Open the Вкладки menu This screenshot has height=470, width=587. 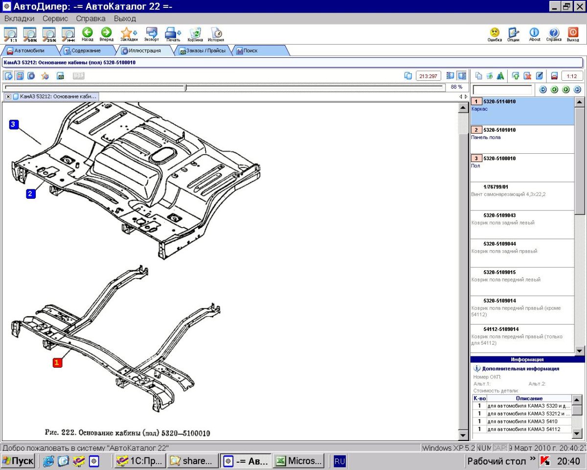click(19, 19)
